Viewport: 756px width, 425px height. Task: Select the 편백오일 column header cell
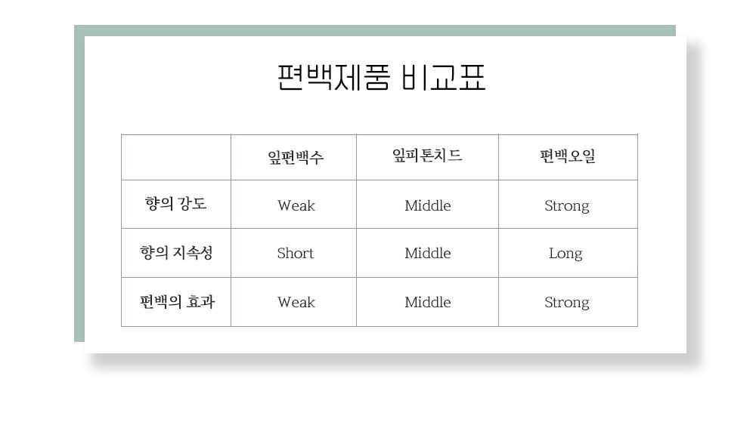pyautogui.click(x=568, y=157)
